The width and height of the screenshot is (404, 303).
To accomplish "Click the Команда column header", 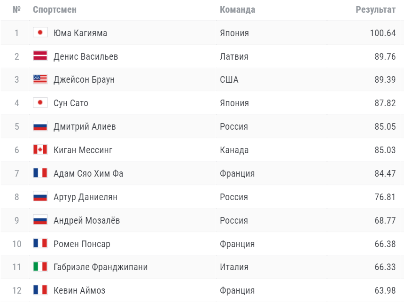I will 237,10.
